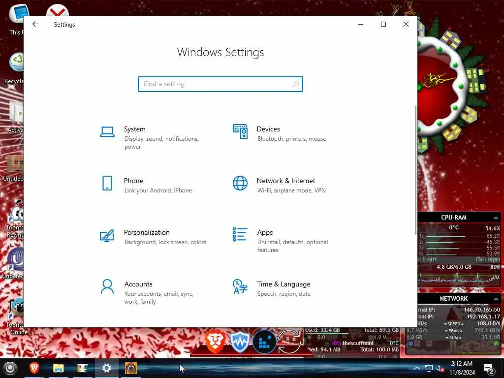
Task: Open the network tray icon
Action: [429, 368]
